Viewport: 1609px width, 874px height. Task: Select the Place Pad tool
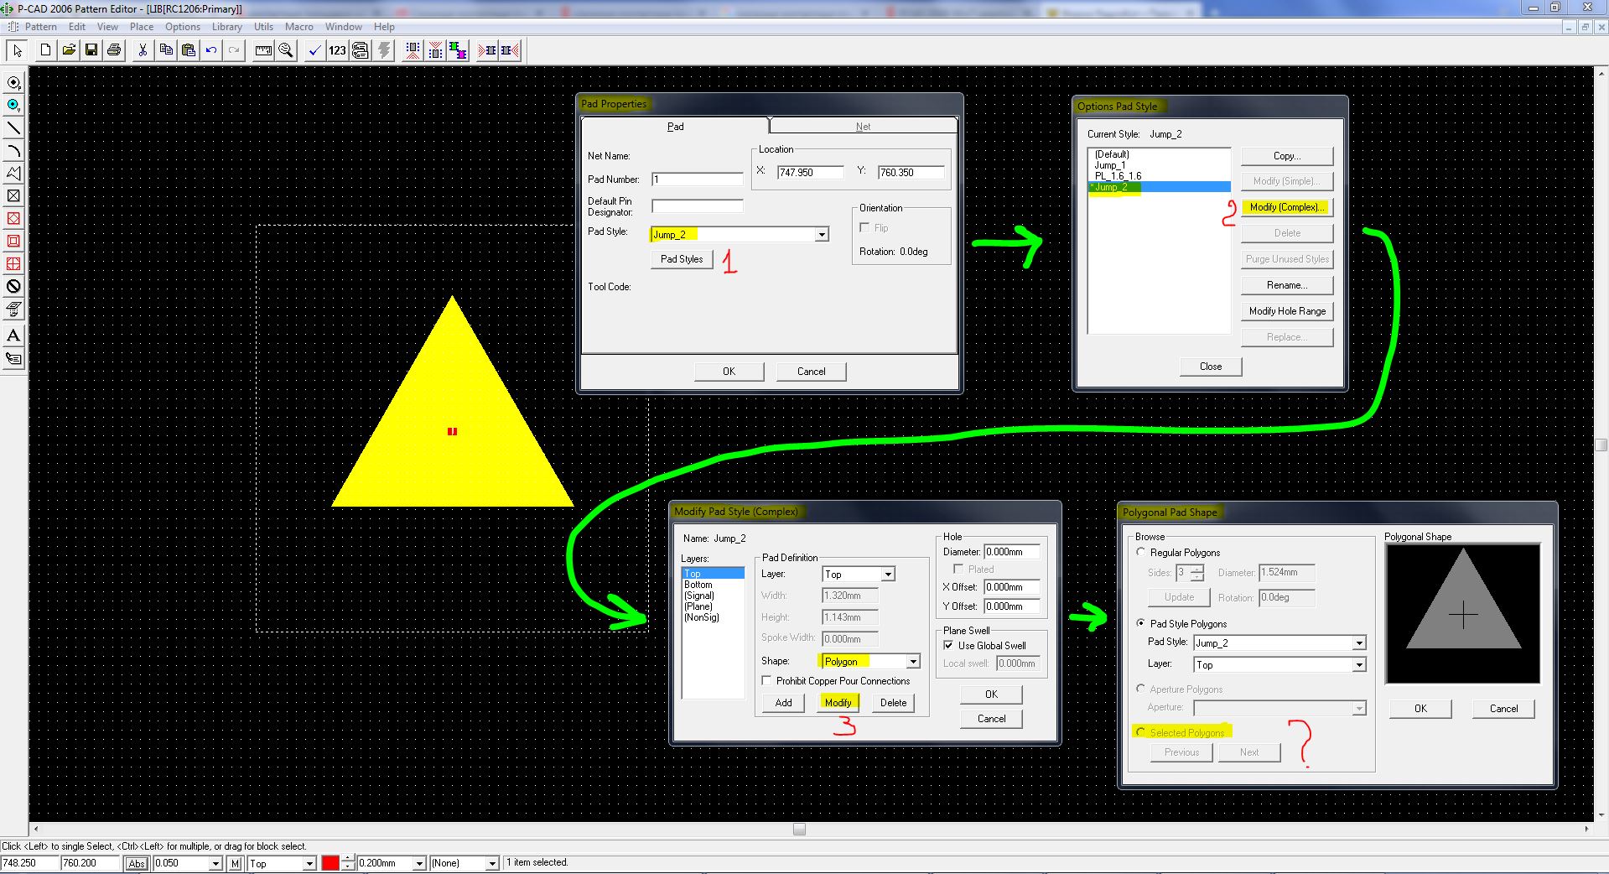tap(13, 83)
